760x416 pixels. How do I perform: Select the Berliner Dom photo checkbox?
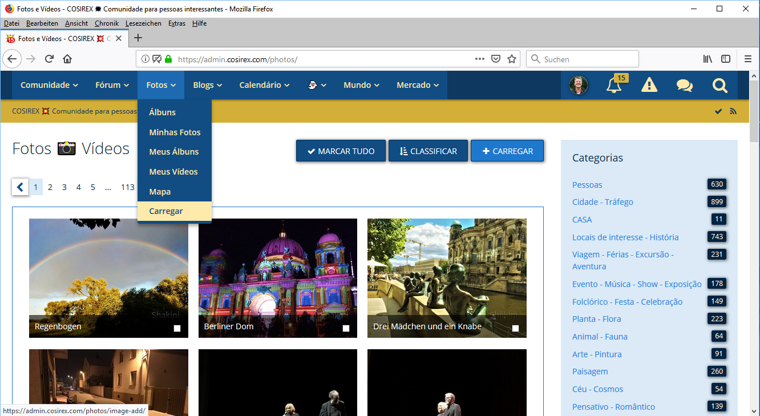tap(346, 328)
